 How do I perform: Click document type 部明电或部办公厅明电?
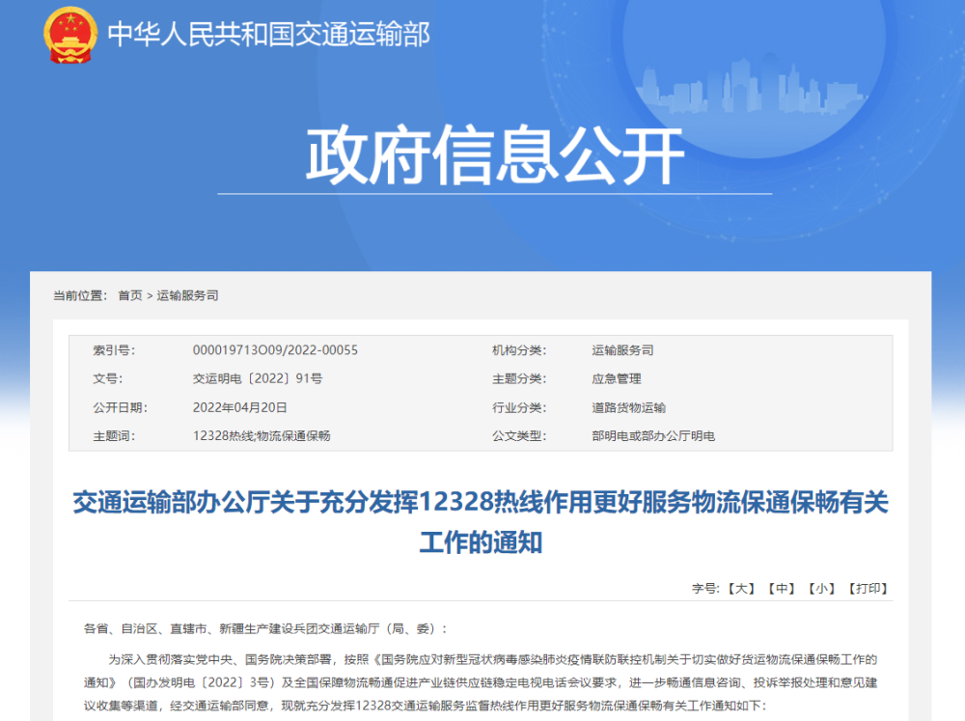coord(653,436)
